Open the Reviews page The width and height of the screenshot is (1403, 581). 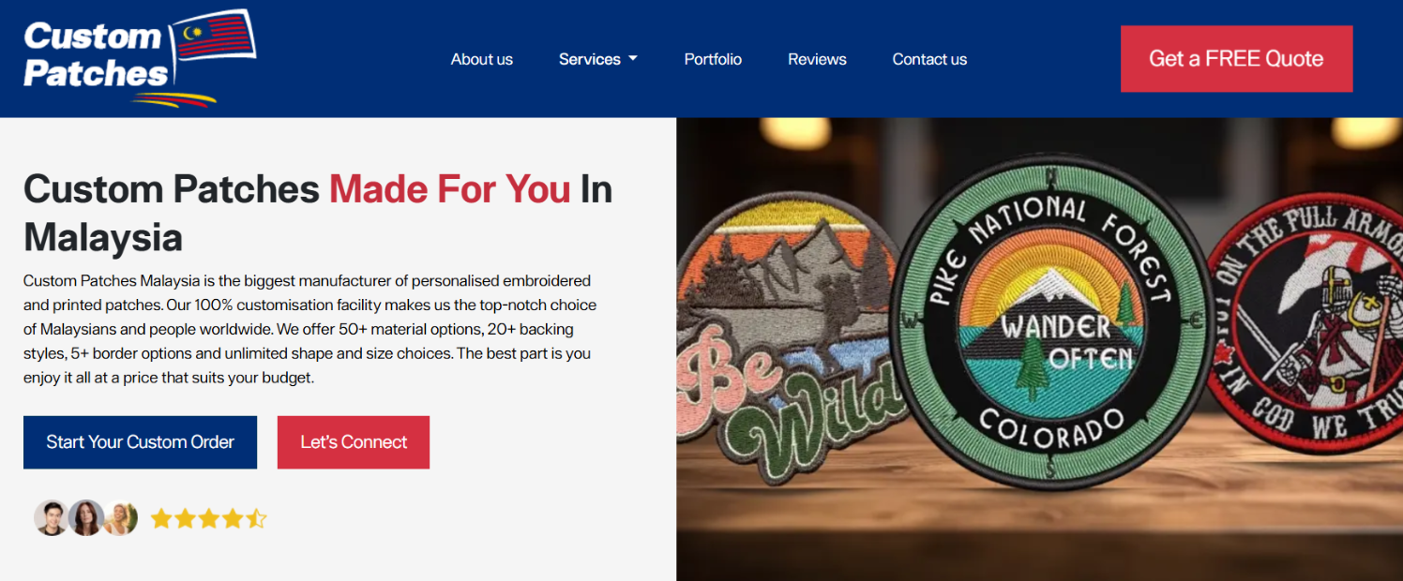[817, 59]
